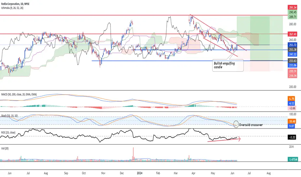
Task: Click the Apr label on time axis
Action: pos(193,173)
